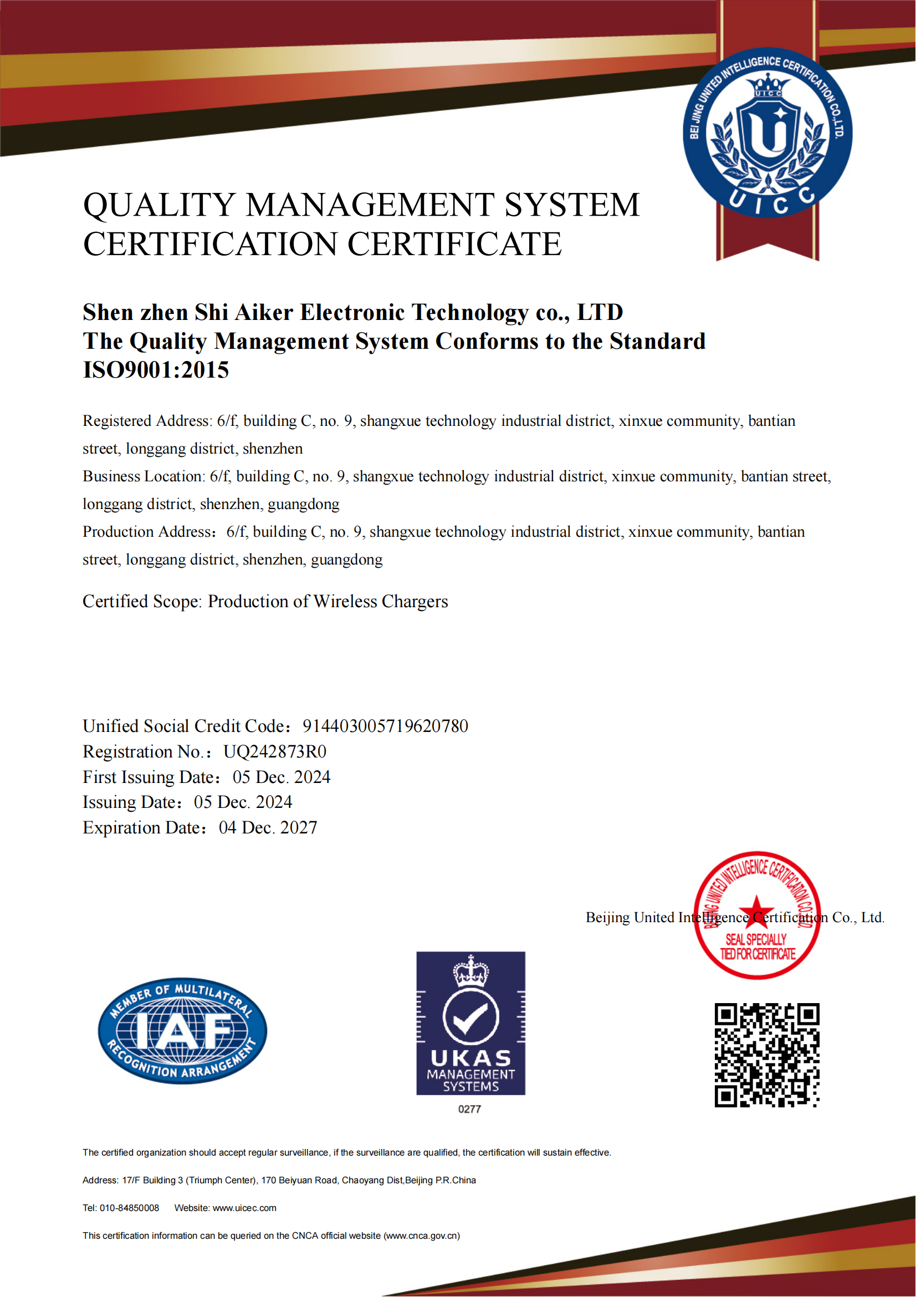Click the registration number UQ242873R0
Image resolution: width=916 pixels, height=1297 pixels.
[275, 752]
